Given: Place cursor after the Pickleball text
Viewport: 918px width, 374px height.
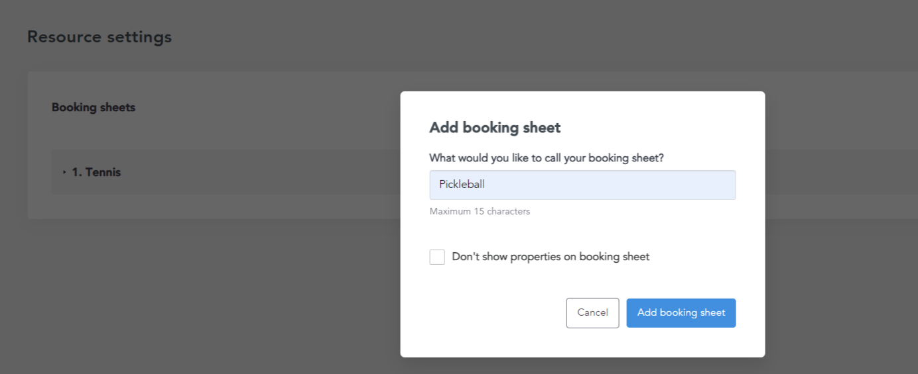Looking at the screenshot, I should coord(486,185).
